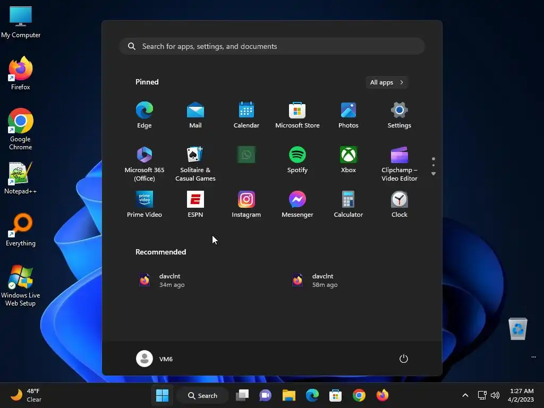The width and height of the screenshot is (544, 408).
Task: Open the Xbox app
Action: point(348,159)
